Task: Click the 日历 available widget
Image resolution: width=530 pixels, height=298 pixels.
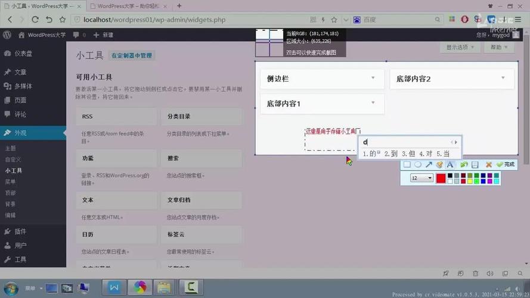Action: [116, 234]
